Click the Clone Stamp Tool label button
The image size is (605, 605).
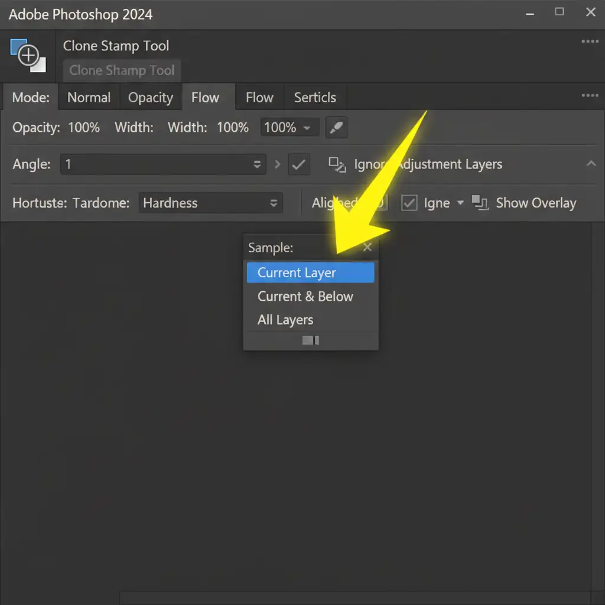coord(122,70)
